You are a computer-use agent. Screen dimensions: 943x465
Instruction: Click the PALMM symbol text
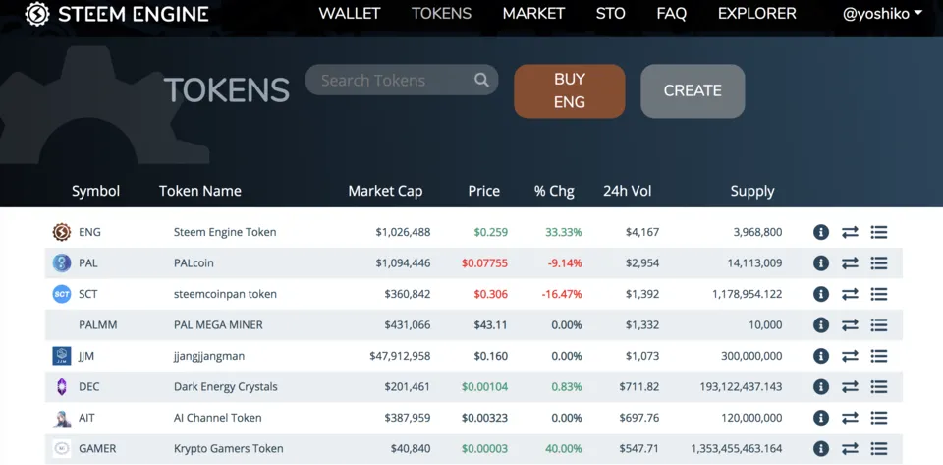[98, 324]
